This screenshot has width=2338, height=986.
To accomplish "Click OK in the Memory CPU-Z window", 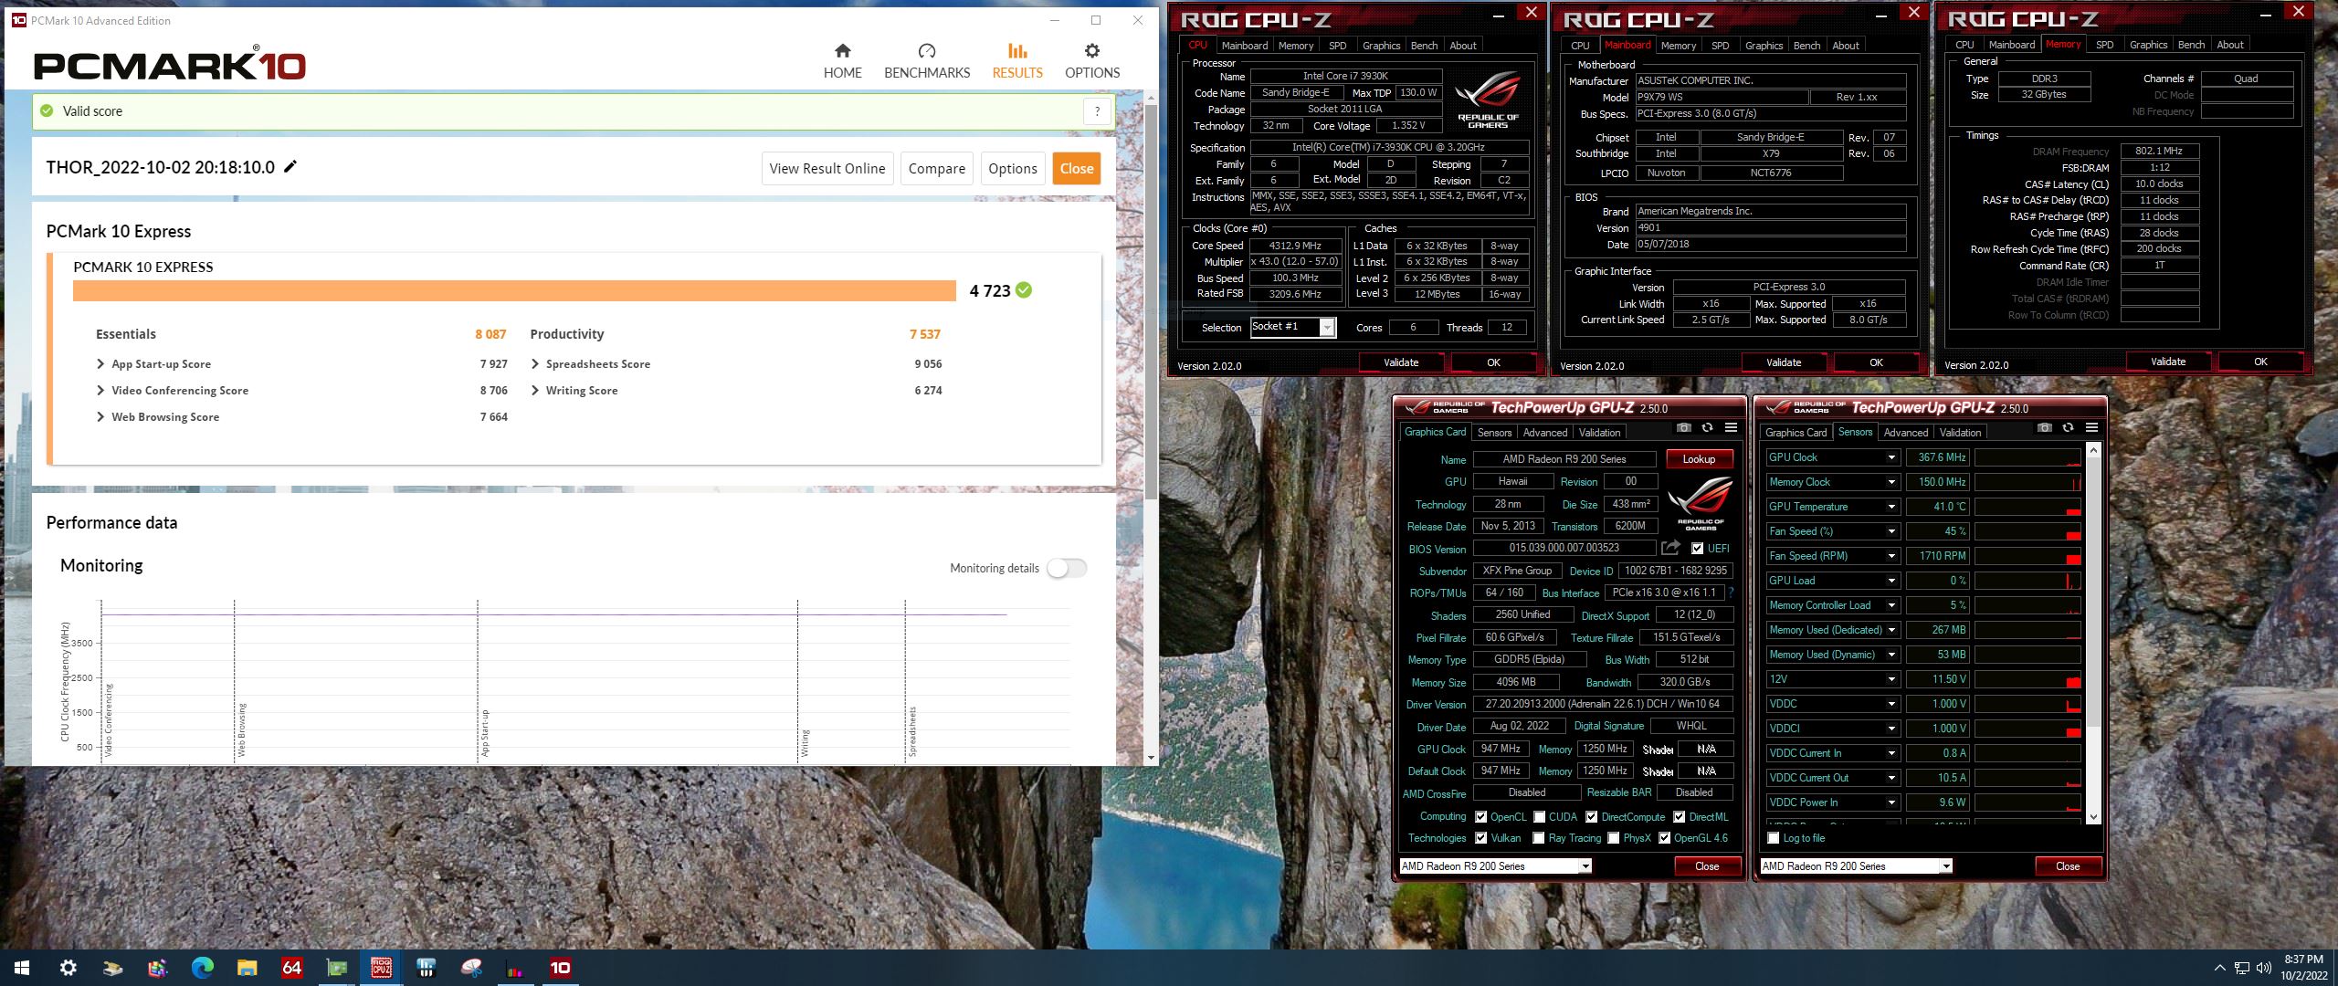I will pos(2259,362).
